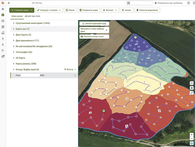Open the home icon in the sidebar
This screenshot has width=195, height=147.
point(3,9)
